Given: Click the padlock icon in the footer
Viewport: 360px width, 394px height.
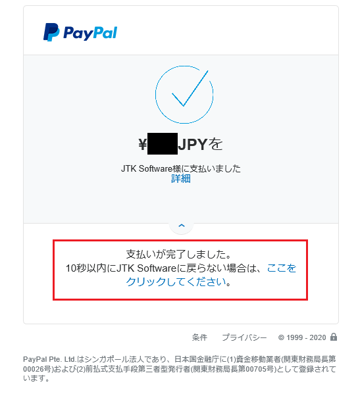Looking at the screenshot, I should tap(334, 337).
